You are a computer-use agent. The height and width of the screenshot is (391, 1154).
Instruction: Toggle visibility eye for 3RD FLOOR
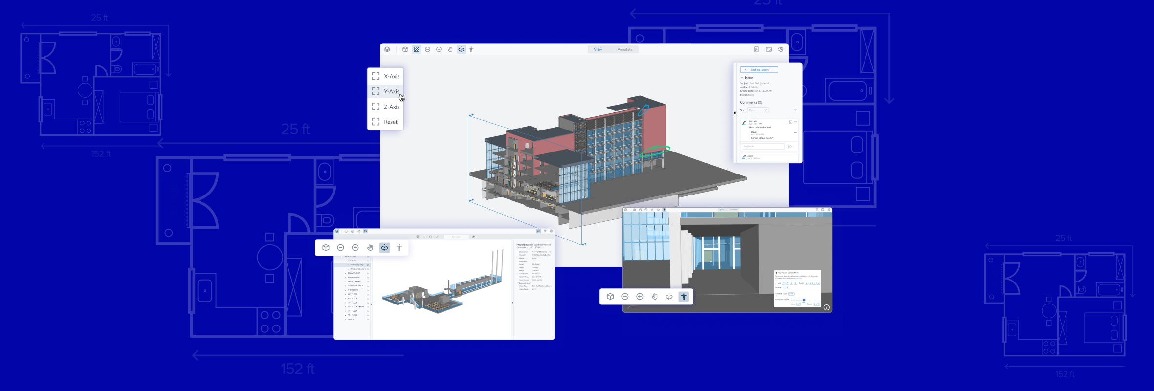(368, 294)
